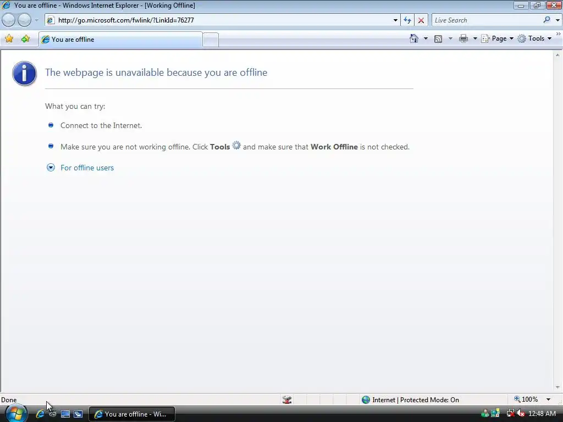Click the bold 'Work Offline' text
The image size is (563, 422).
334,147
